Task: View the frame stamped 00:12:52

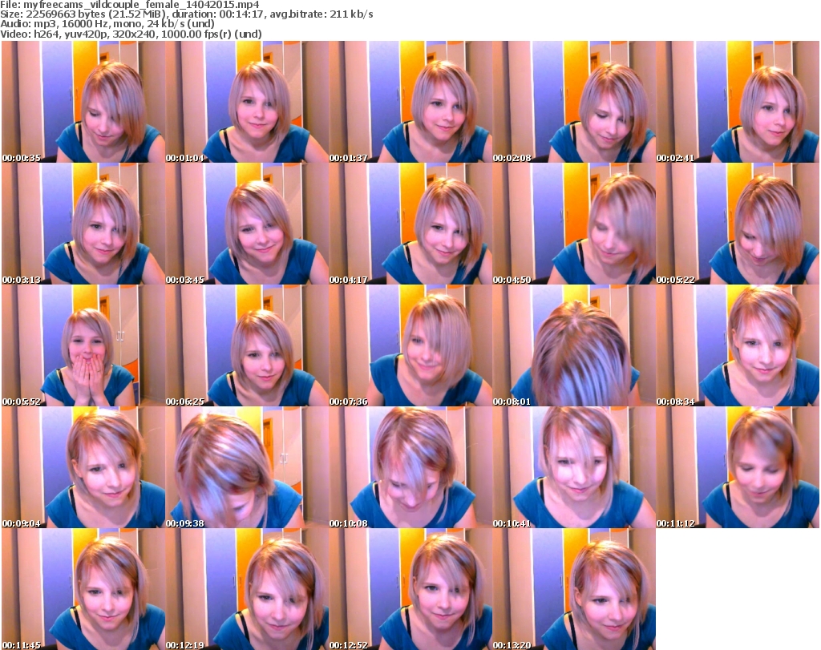Action: point(410,589)
